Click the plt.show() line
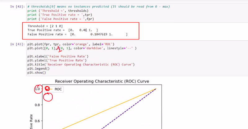The image size is (248, 129). (36, 73)
